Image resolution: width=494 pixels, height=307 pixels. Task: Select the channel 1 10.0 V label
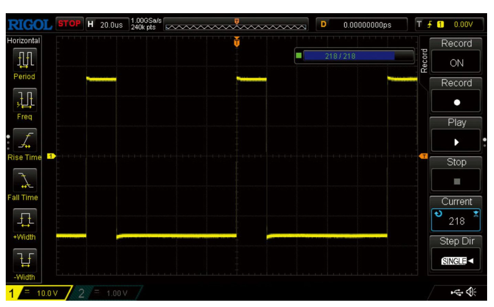click(47, 293)
